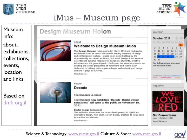Select October 24 on the calendar
This screenshot has height=140, width=187.
click(159, 57)
